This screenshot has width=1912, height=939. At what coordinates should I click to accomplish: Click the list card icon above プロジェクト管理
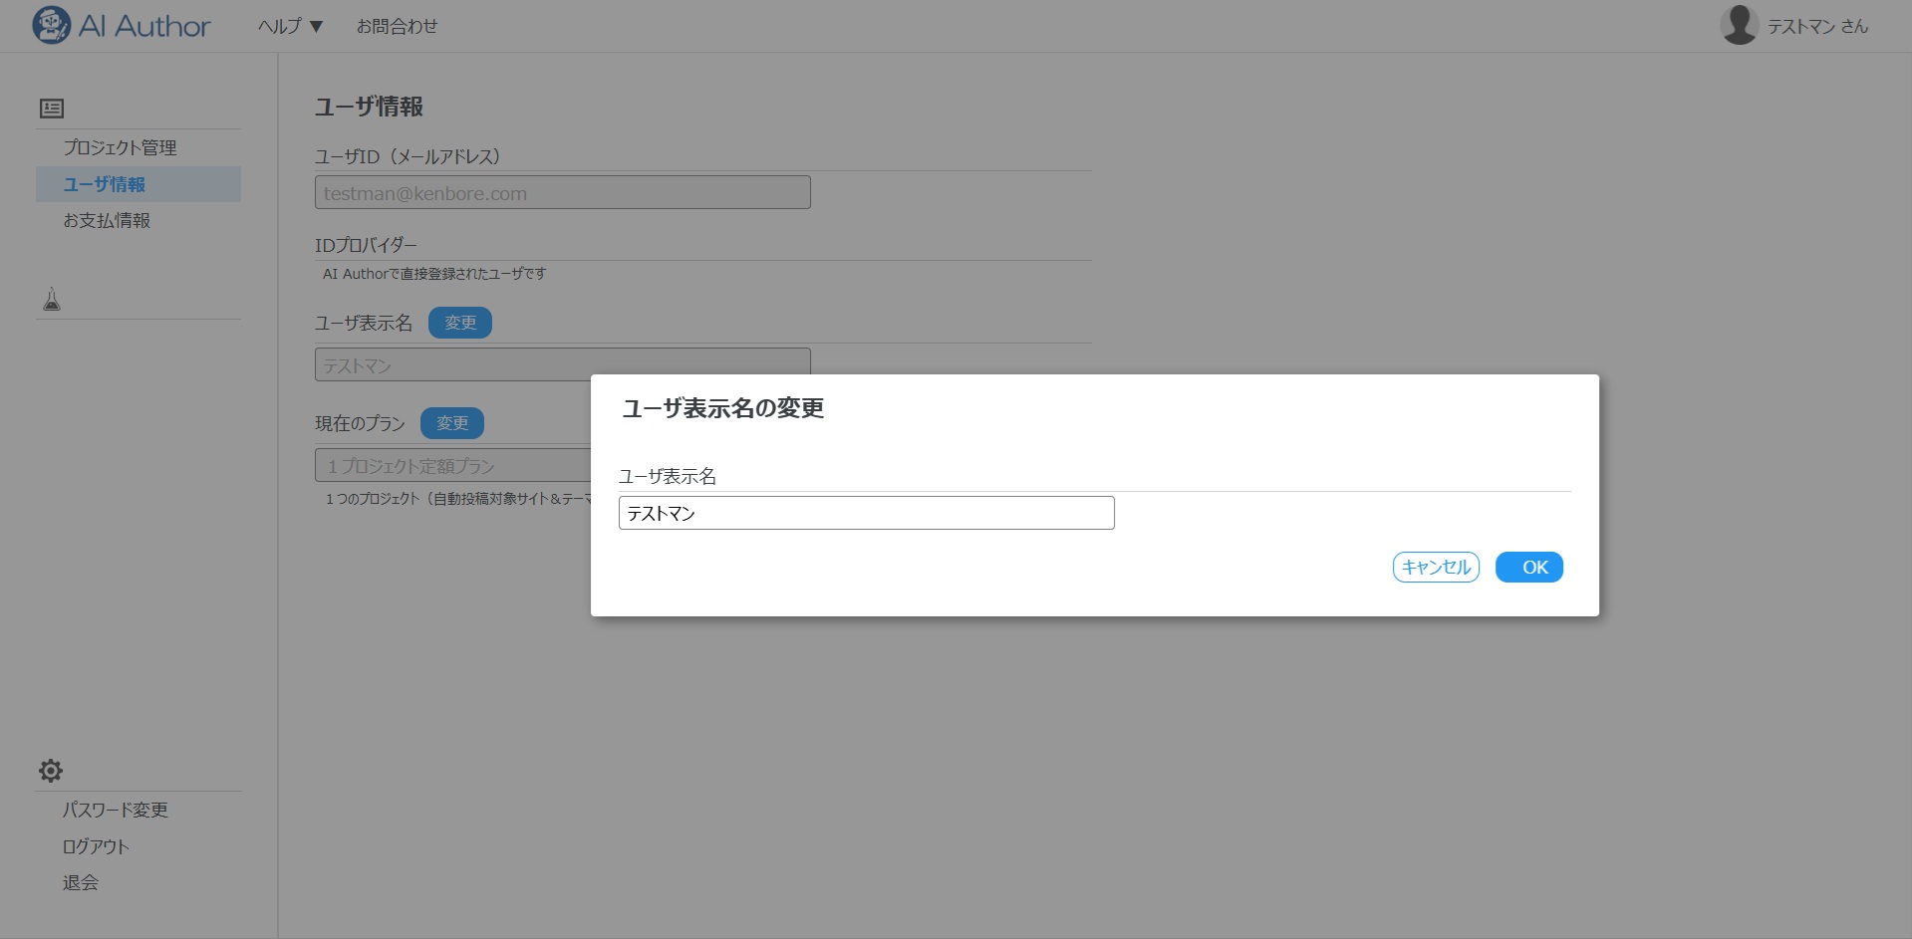pos(52,109)
